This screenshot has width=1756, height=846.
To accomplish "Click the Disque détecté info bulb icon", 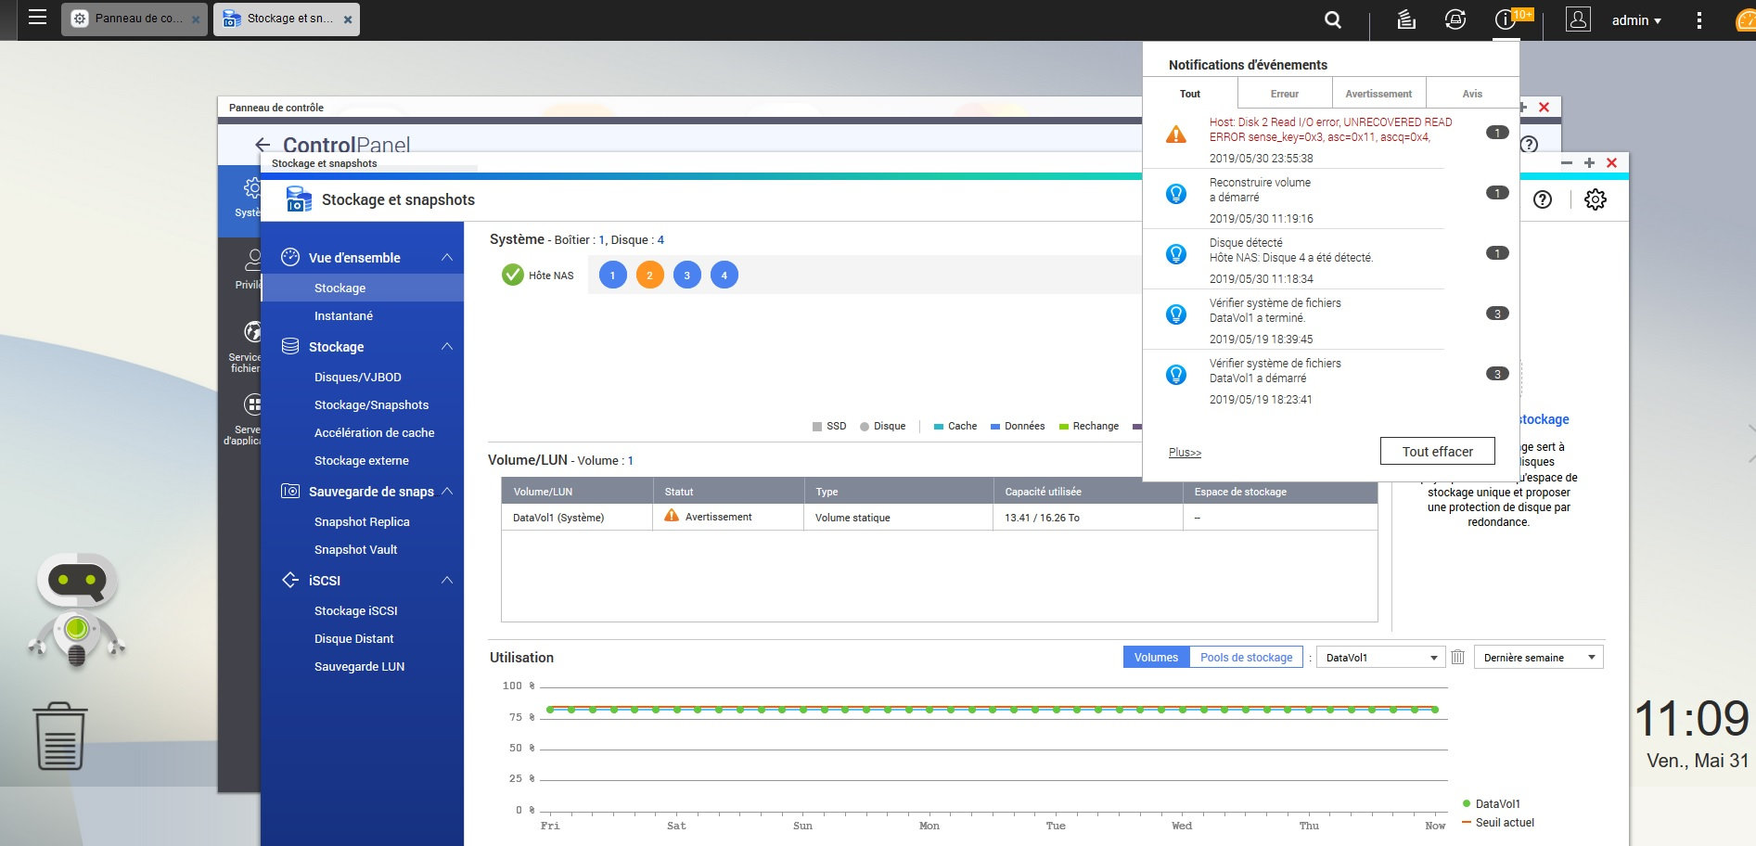I will [1175, 254].
